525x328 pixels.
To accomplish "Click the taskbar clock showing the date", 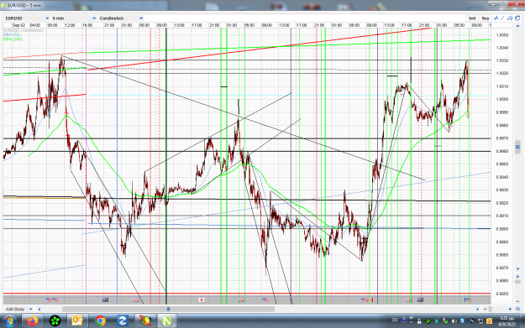I will coord(507,321).
